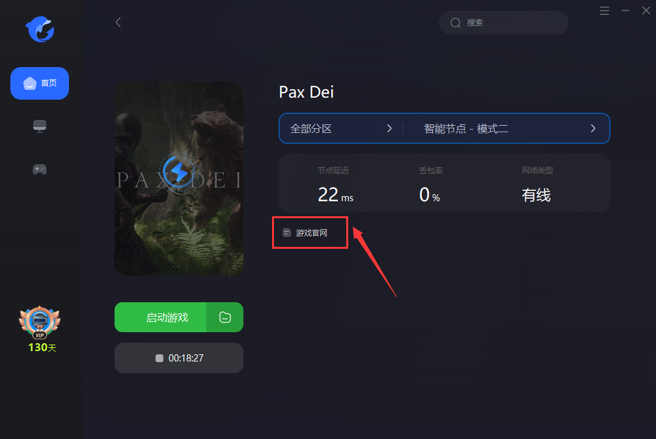
Task: Open the hamburger menu icon
Action: pos(605,10)
